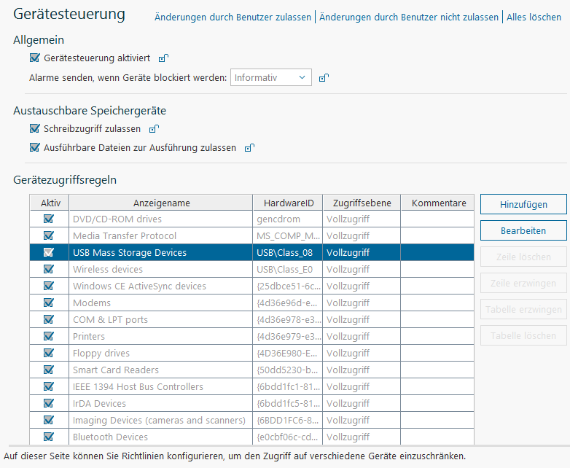Viewport: 570px width, 468px height.
Task: Toggle Aktiv box for USB Mass Storage Devices
Action: point(48,252)
